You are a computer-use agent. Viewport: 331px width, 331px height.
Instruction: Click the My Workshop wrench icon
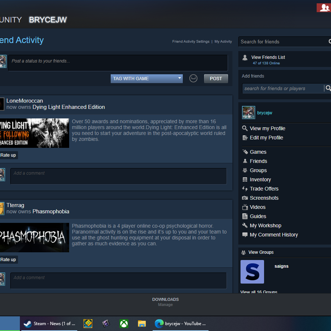pyautogui.click(x=245, y=225)
